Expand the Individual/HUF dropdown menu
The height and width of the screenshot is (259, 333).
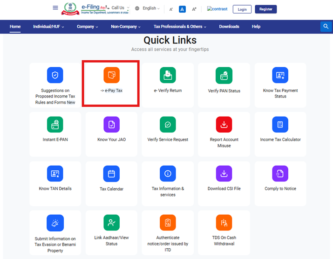(48, 27)
